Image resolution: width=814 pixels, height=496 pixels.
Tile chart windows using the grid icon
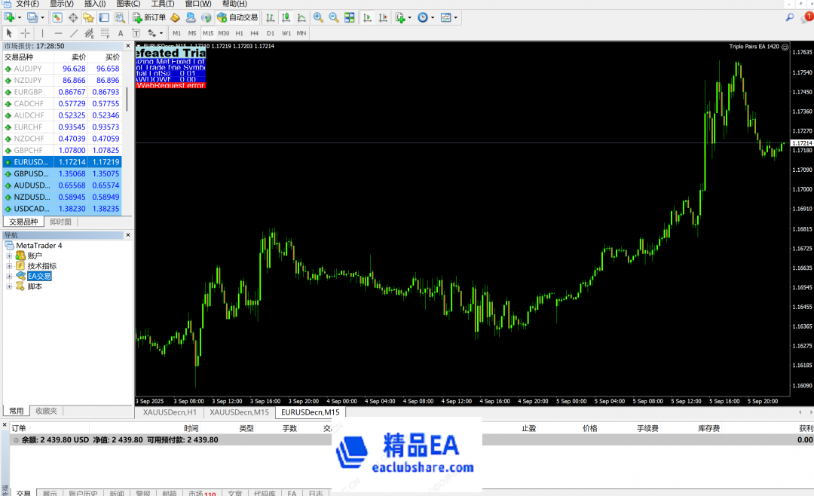click(350, 17)
